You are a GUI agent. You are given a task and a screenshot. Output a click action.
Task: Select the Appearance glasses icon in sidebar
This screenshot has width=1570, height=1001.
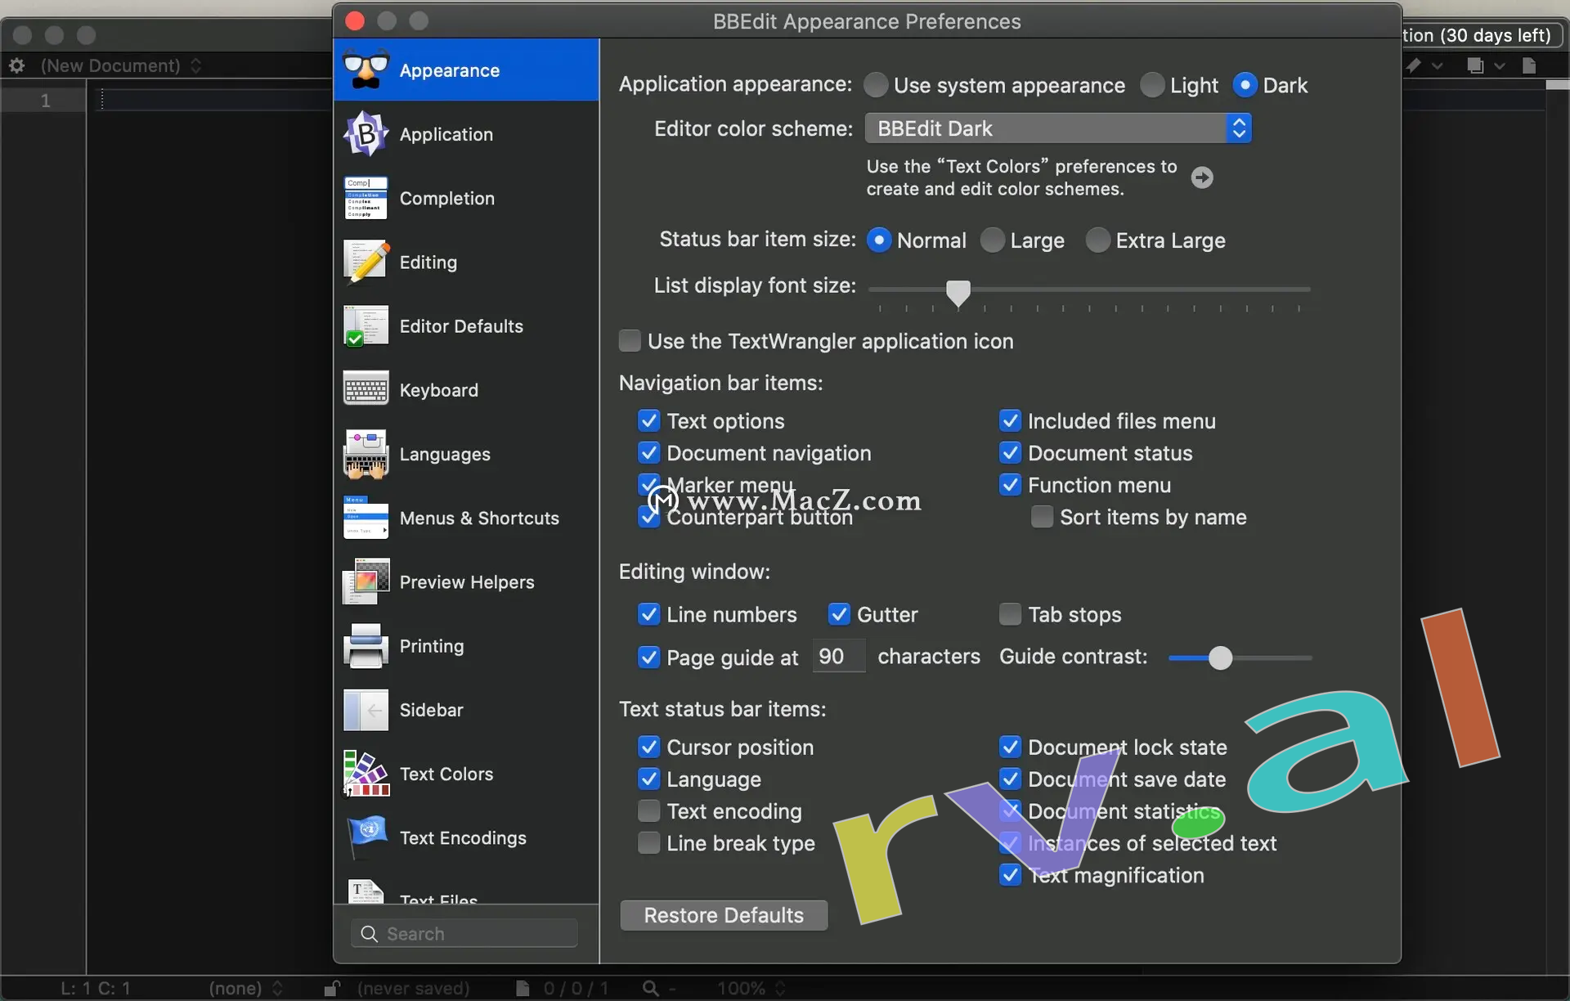(x=366, y=70)
